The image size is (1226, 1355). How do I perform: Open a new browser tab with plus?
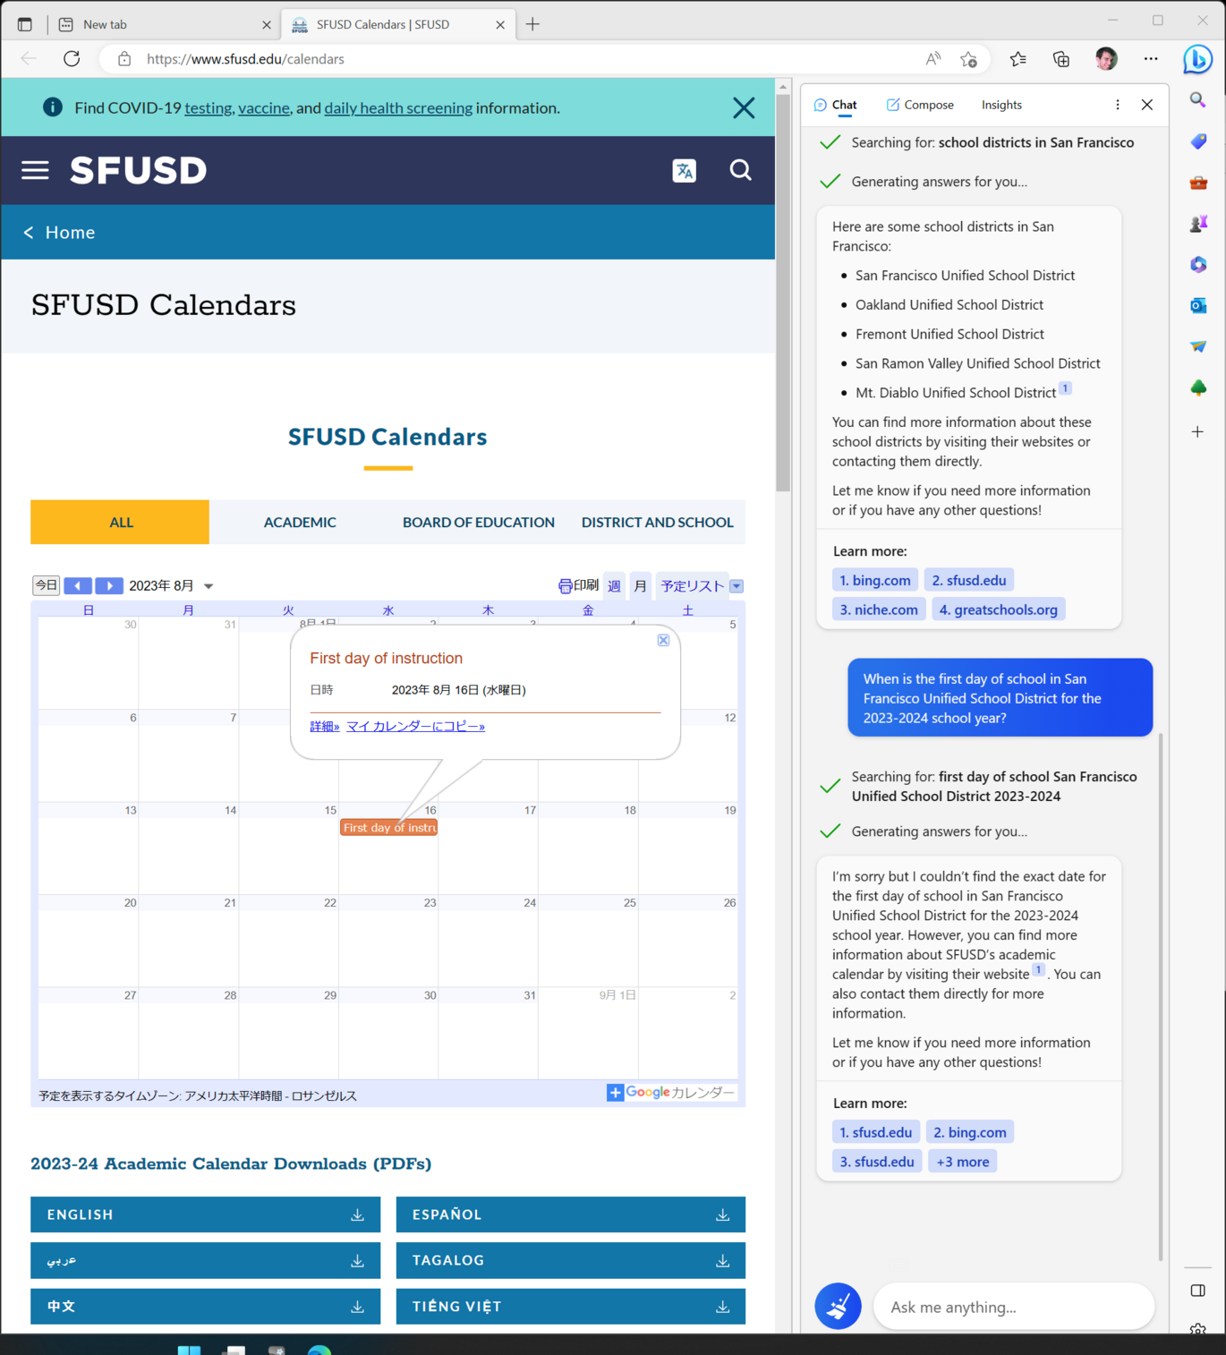[532, 24]
